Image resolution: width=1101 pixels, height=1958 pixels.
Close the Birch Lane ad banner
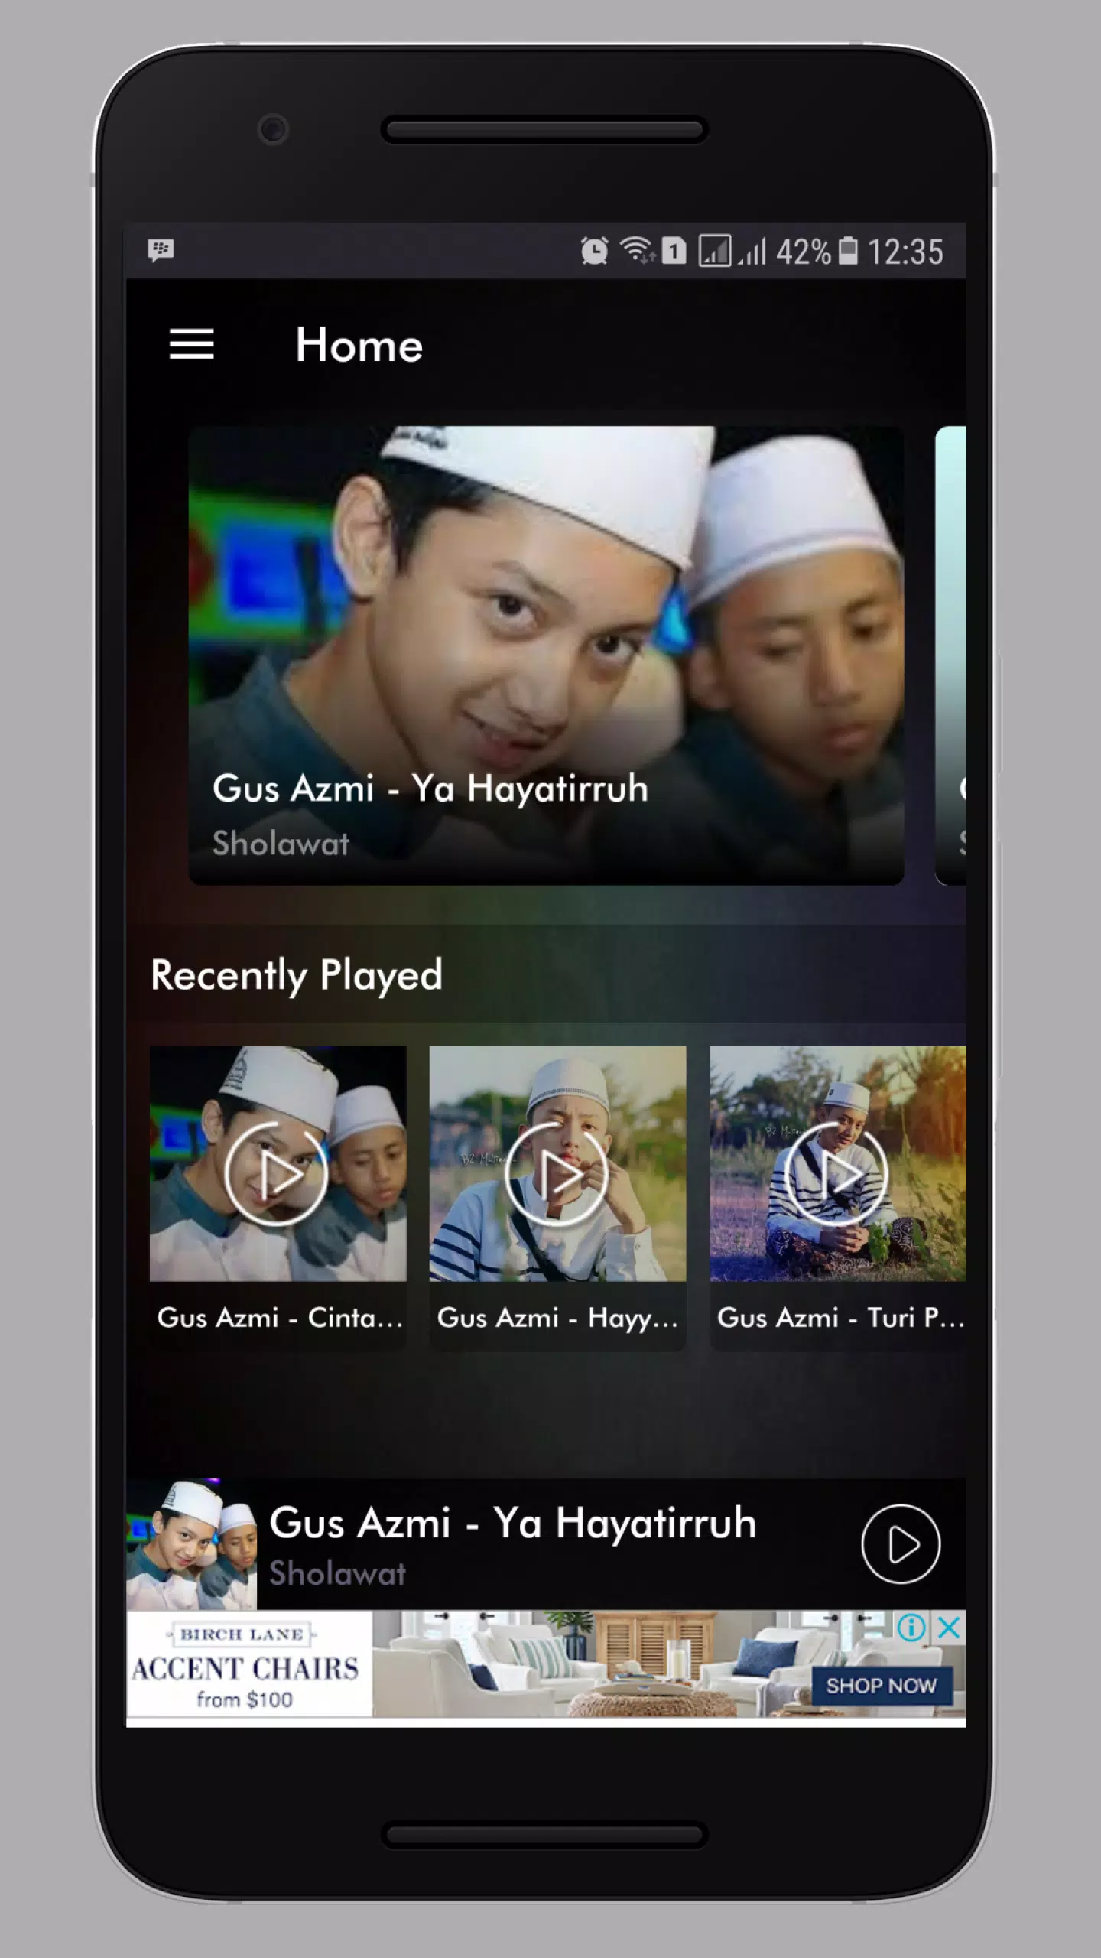pyautogui.click(x=949, y=1628)
